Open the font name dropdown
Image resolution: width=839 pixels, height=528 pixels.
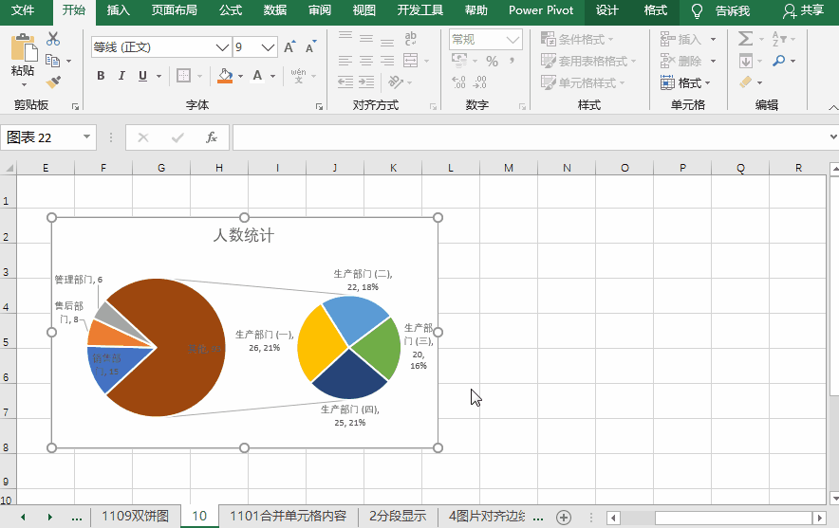(222, 47)
